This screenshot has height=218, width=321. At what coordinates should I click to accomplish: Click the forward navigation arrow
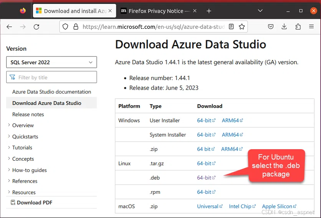[23, 27]
